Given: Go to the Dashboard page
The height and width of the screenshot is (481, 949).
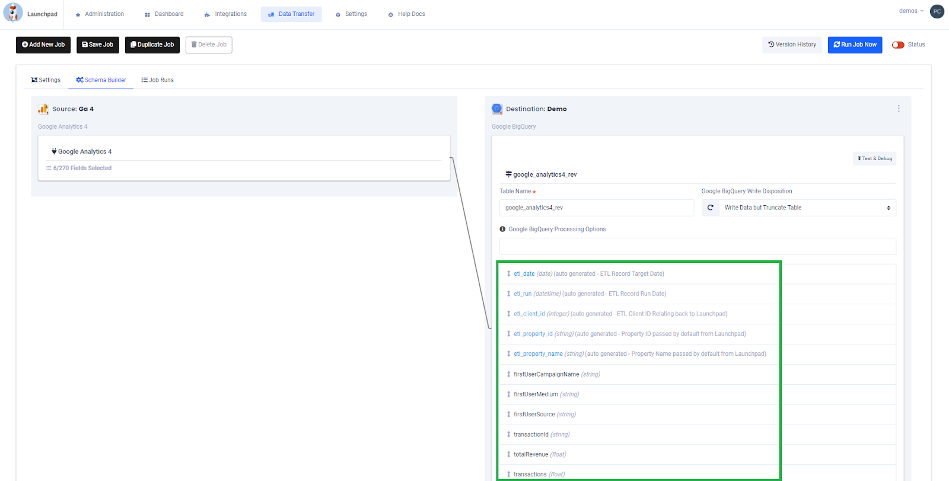Looking at the screenshot, I should coord(164,14).
